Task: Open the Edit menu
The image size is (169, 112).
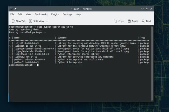Action: coord(20,14)
